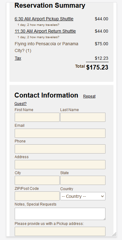Click into the City field
122x240 pixels.
click(37, 180)
